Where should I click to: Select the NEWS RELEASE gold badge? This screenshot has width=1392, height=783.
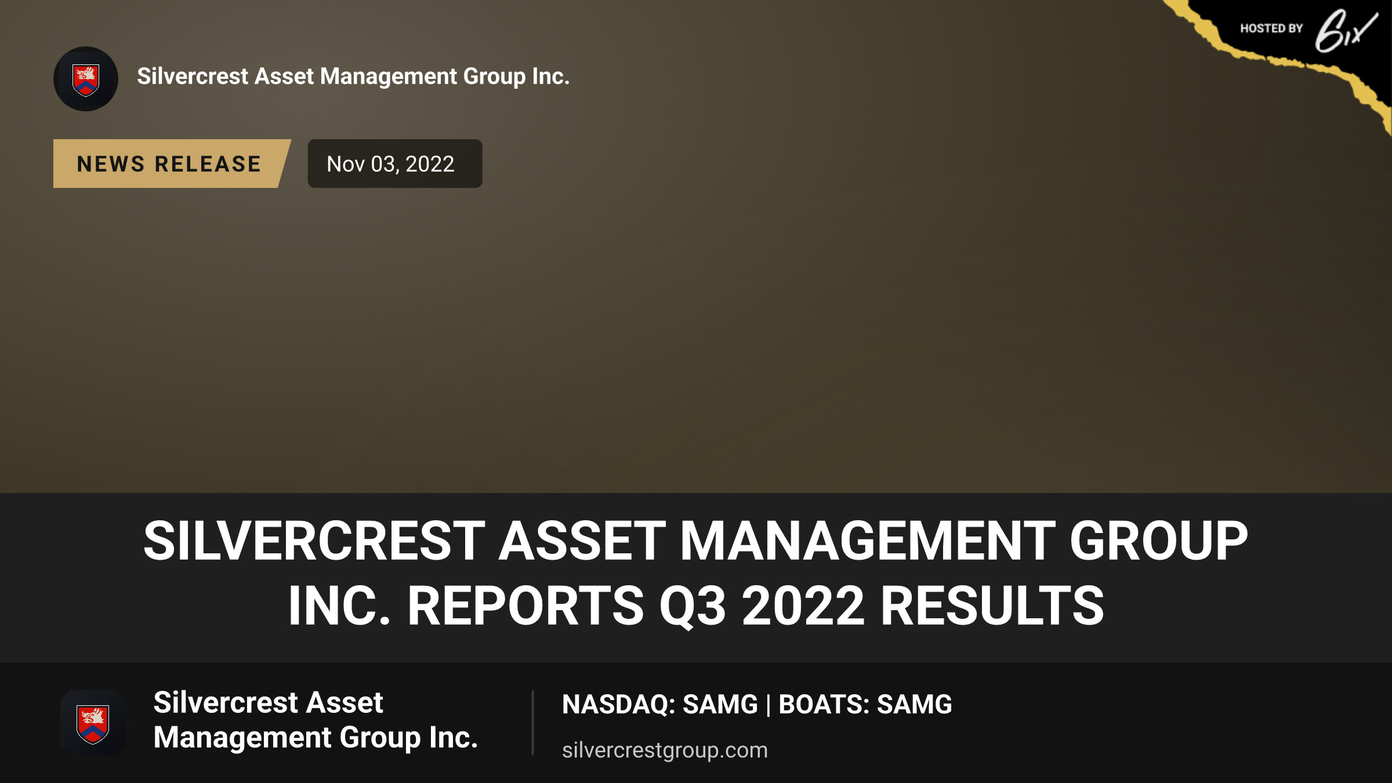[x=171, y=164]
